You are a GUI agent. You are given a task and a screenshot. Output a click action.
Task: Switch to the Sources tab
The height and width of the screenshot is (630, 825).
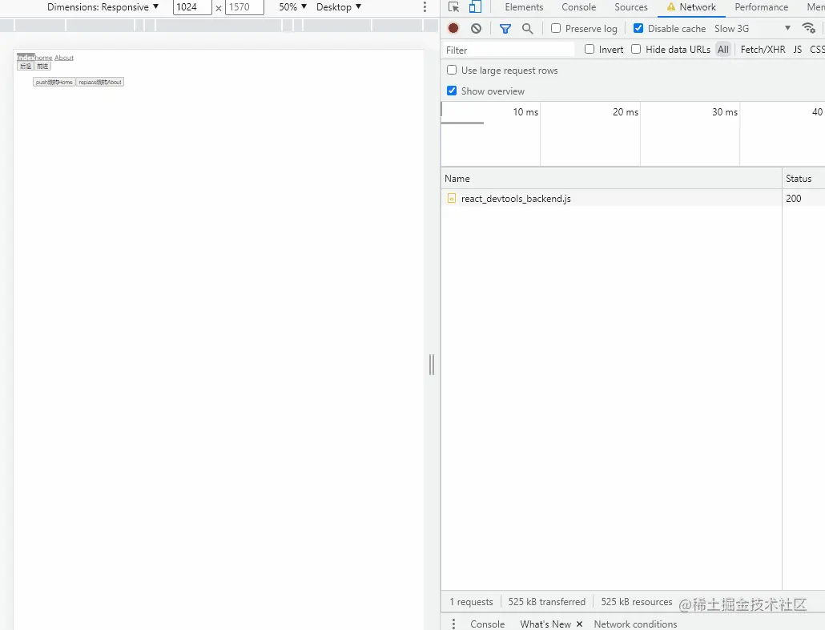pyautogui.click(x=631, y=7)
